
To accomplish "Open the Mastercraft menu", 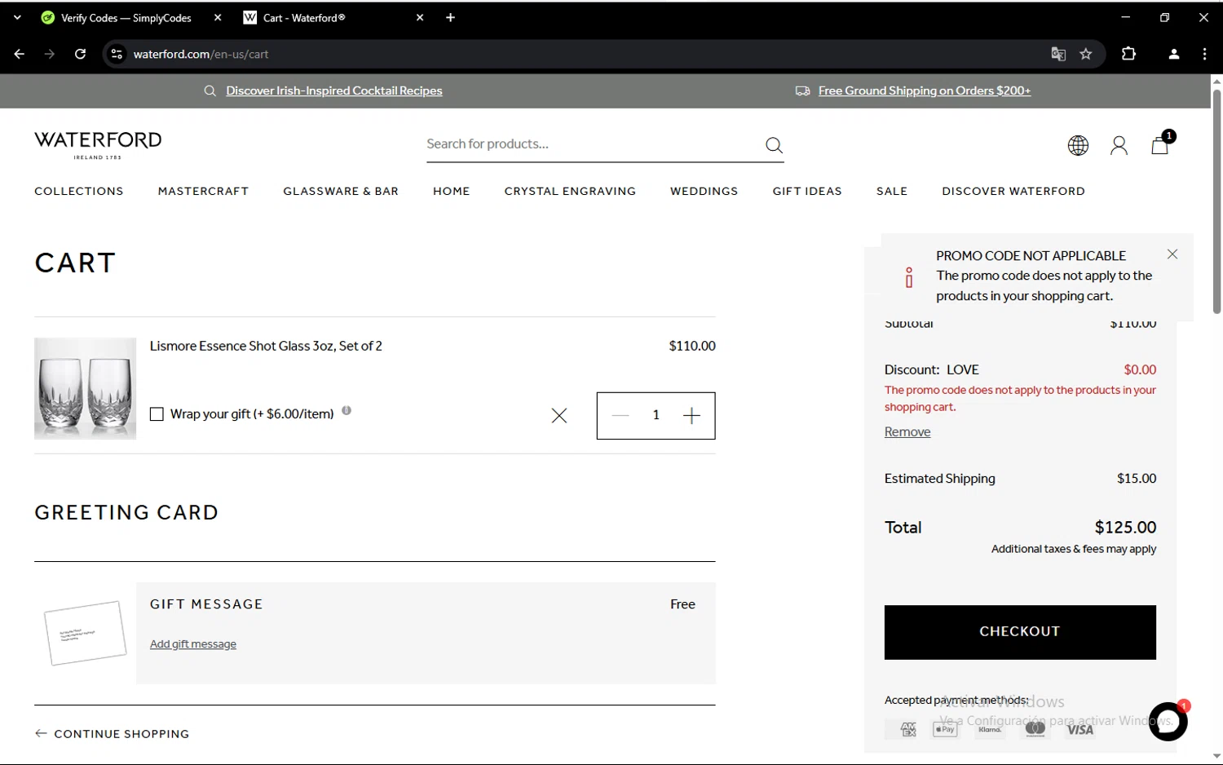I will pyautogui.click(x=203, y=191).
